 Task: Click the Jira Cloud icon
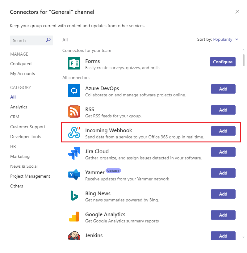74,154
